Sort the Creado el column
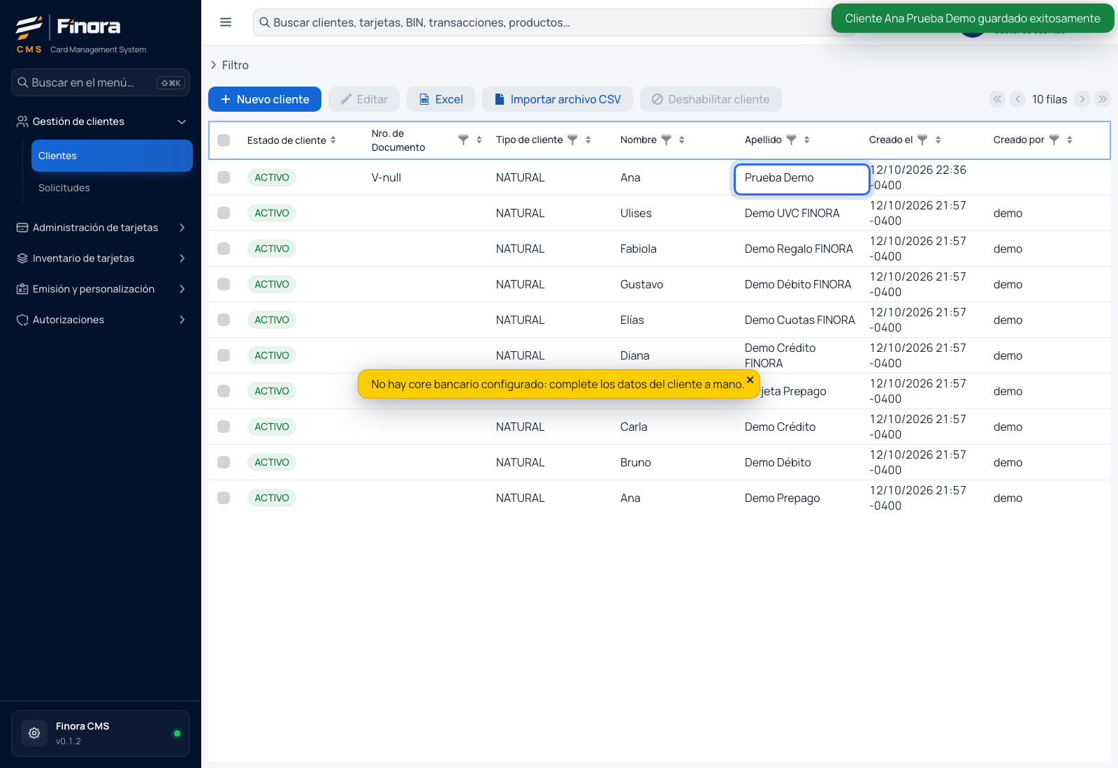The width and height of the screenshot is (1118, 768). [938, 140]
